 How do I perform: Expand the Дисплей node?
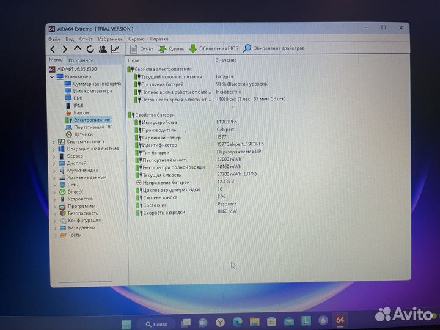click(54, 163)
